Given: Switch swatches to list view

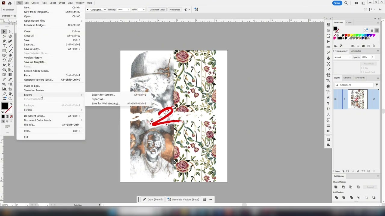Looking at the screenshot, I should click(372, 30).
